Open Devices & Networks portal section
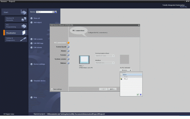Screen dimensions: 190x119 [x=16, y=19]
